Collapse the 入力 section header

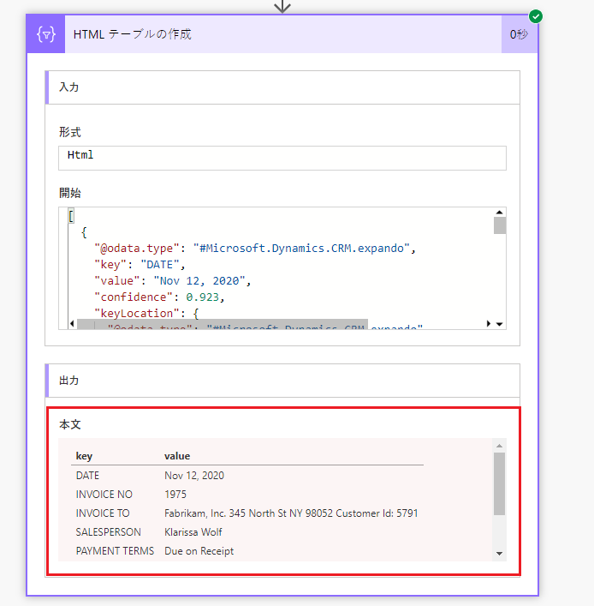282,87
